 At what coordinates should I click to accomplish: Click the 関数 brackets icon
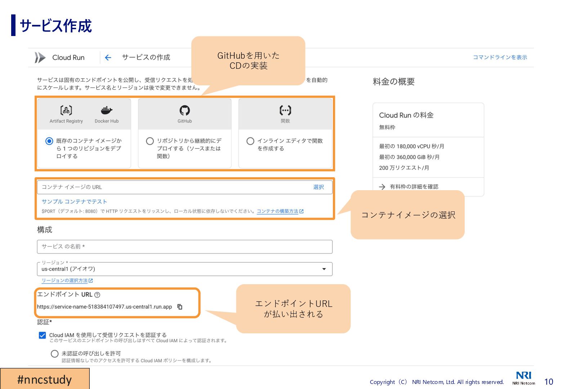[x=285, y=110]
